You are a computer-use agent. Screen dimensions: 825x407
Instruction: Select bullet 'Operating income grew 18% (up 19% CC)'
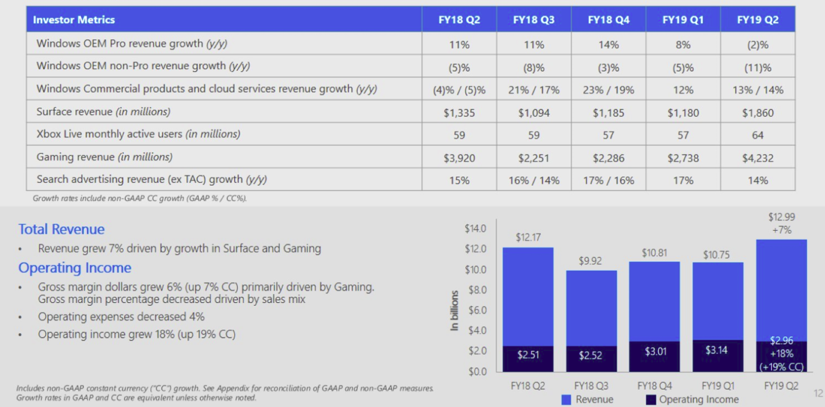coord(137,334)
